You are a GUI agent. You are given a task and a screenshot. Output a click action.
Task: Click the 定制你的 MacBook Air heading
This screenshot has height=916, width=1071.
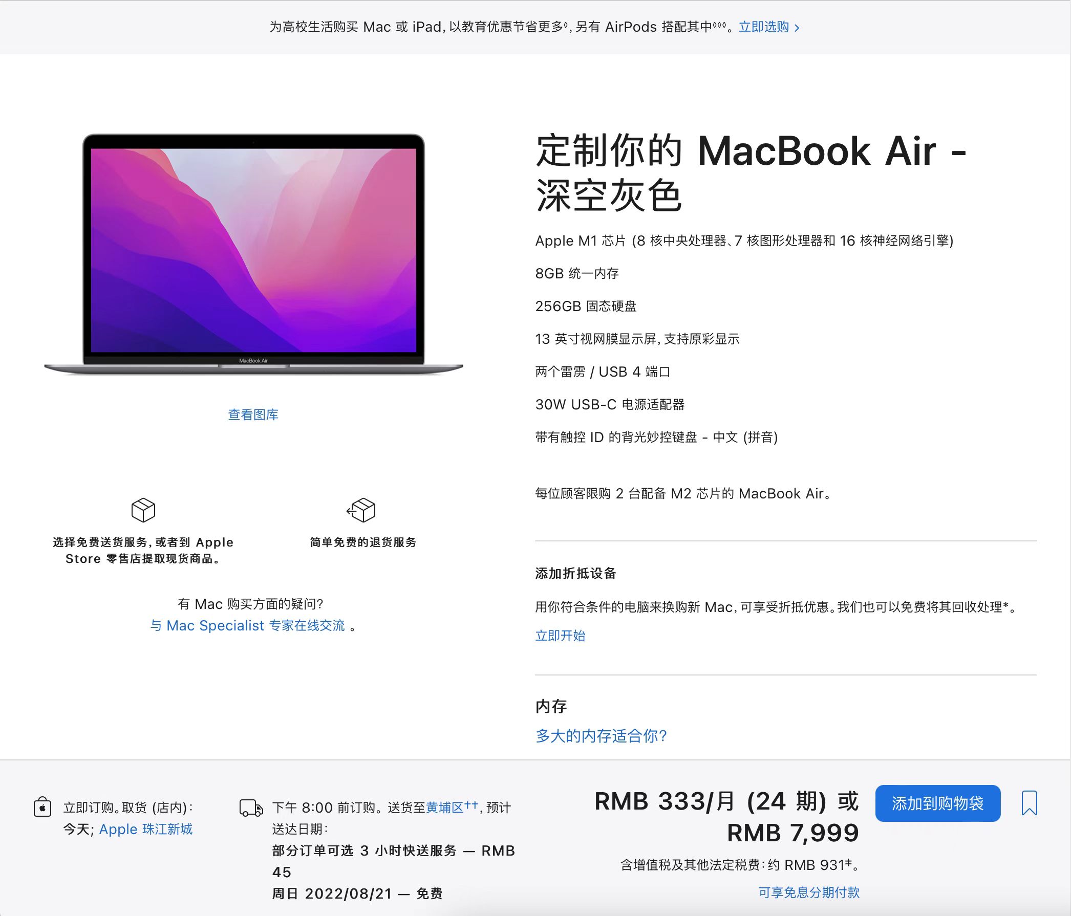(x=751, y=172)
